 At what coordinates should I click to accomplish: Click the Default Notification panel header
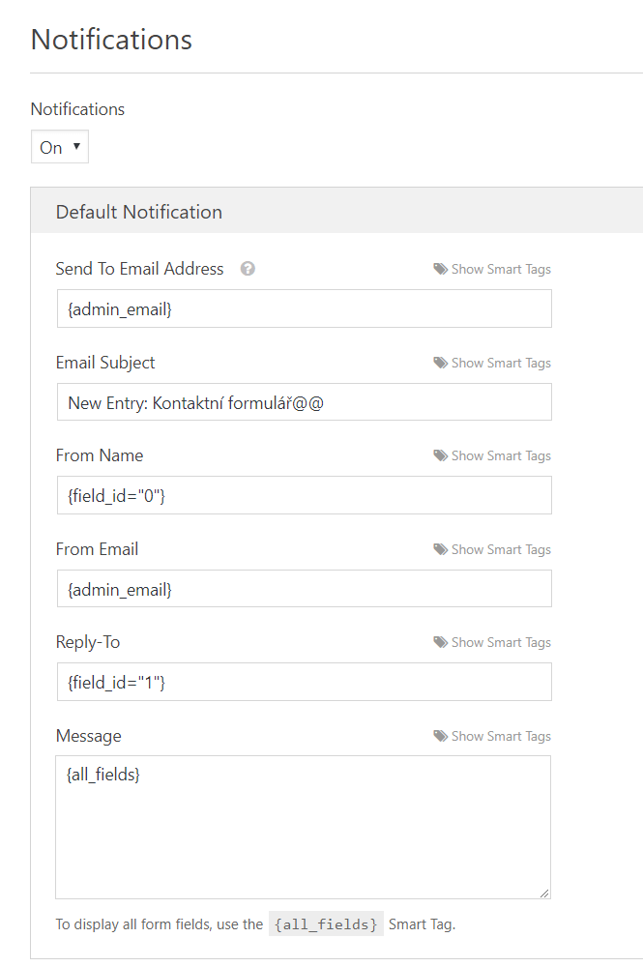[x=336, y=211]
